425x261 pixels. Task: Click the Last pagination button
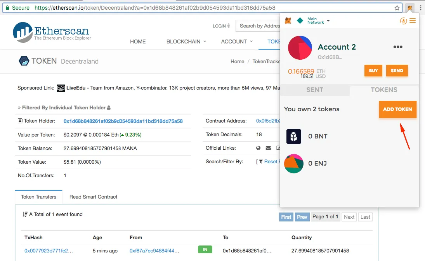pos(365,217)
